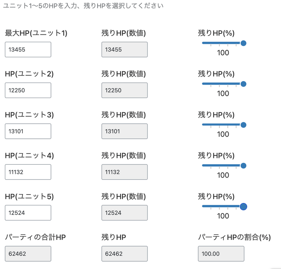This screenshot has width=281, height=269.
Task: Select the HP(ユニット3) input field
Action: coord(28,131)
